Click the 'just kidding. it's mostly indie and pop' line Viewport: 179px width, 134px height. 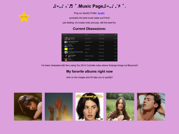tap(89, 23)
